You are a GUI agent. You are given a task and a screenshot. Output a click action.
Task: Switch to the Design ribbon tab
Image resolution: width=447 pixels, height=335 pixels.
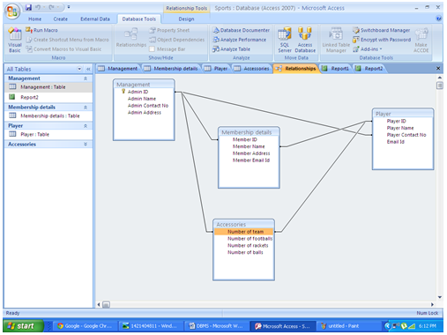186,19
